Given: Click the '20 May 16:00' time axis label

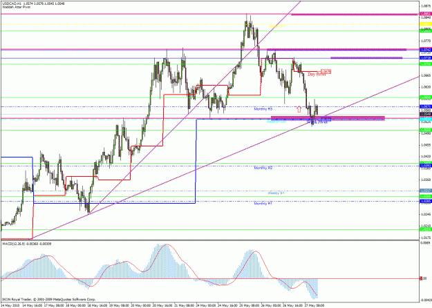Looking at the screenshot, I should coord(162,305).
